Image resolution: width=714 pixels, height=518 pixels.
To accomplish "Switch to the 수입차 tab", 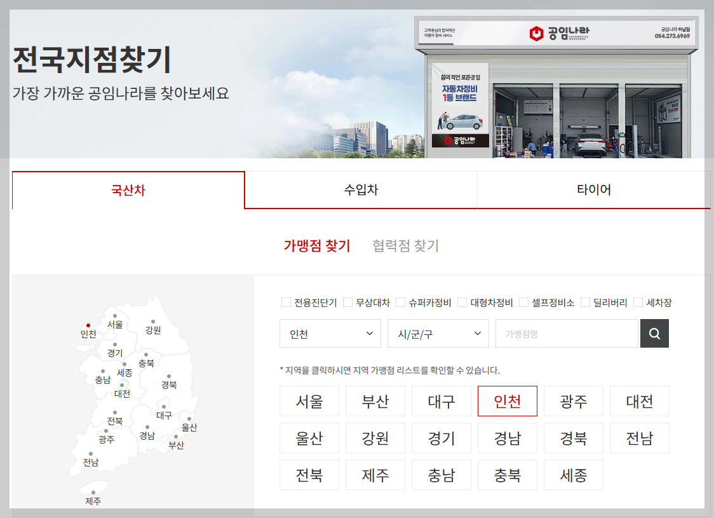I will coord(360,190).
